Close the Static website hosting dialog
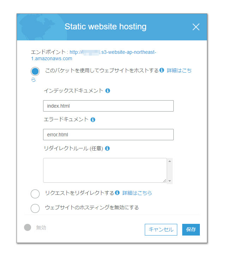226x255 pixels. click(196, 27)
